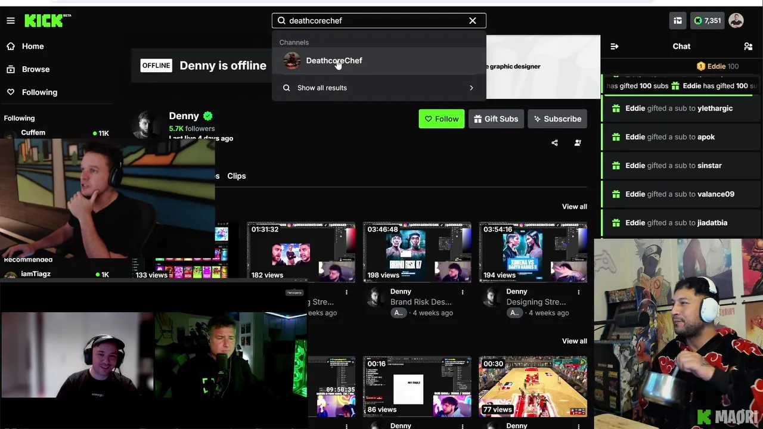The height and width of the screenshot is (429, 763).
Task: Click username ylethargic in chat
Action: [x=715, y=108]
